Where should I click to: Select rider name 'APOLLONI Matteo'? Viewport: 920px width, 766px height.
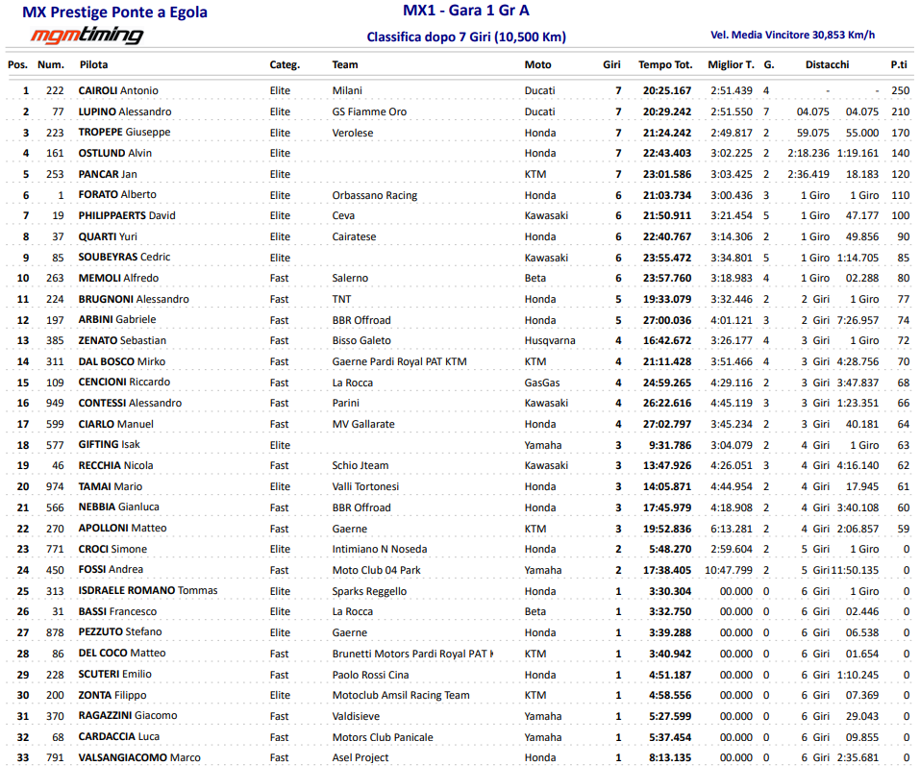tap(123, 528)
